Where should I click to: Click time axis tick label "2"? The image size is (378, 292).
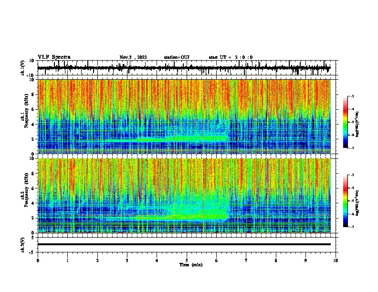pyautogui.click(x=97, y=261)
